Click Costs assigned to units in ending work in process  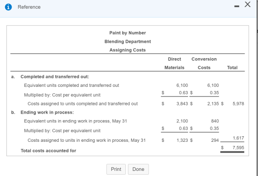click(x=87, y=140)
